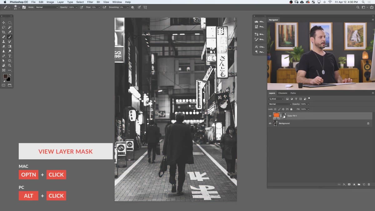Create a new layer
The image size is (375, 211).
[x=364, y=184]
